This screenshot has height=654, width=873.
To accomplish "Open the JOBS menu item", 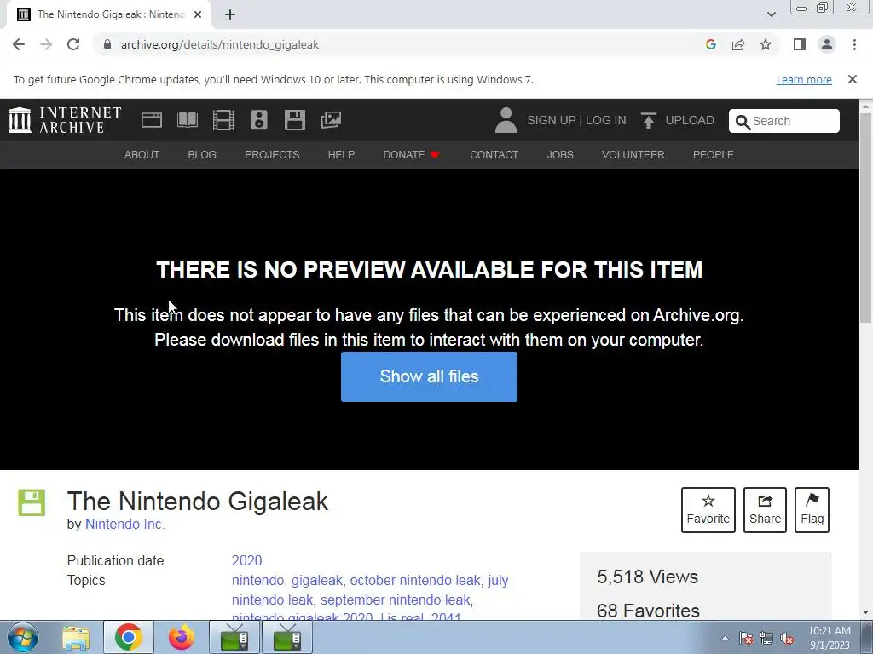I will tap(560, 155).
